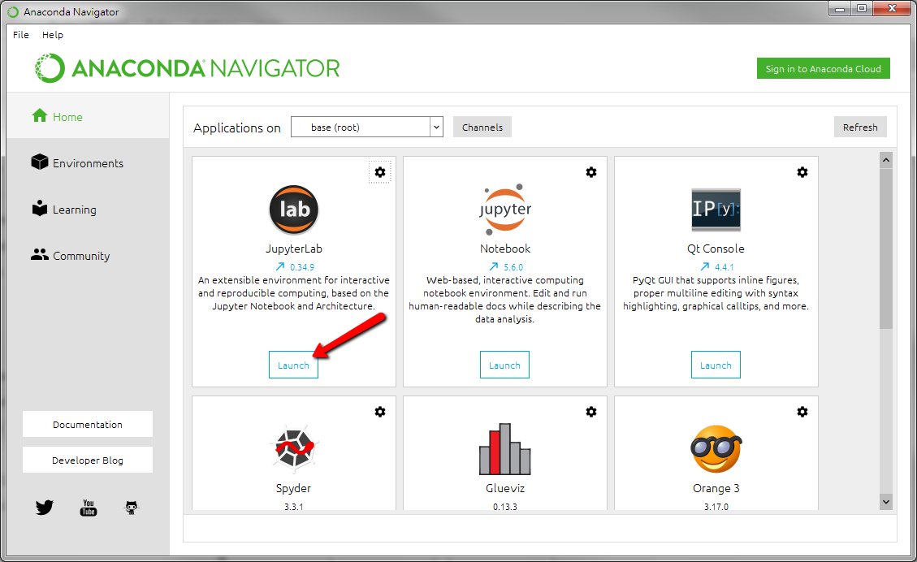Click the JupyterLab title text
Image resolution: width=917 pixels, height=562 pixels.
coord(293,249)
